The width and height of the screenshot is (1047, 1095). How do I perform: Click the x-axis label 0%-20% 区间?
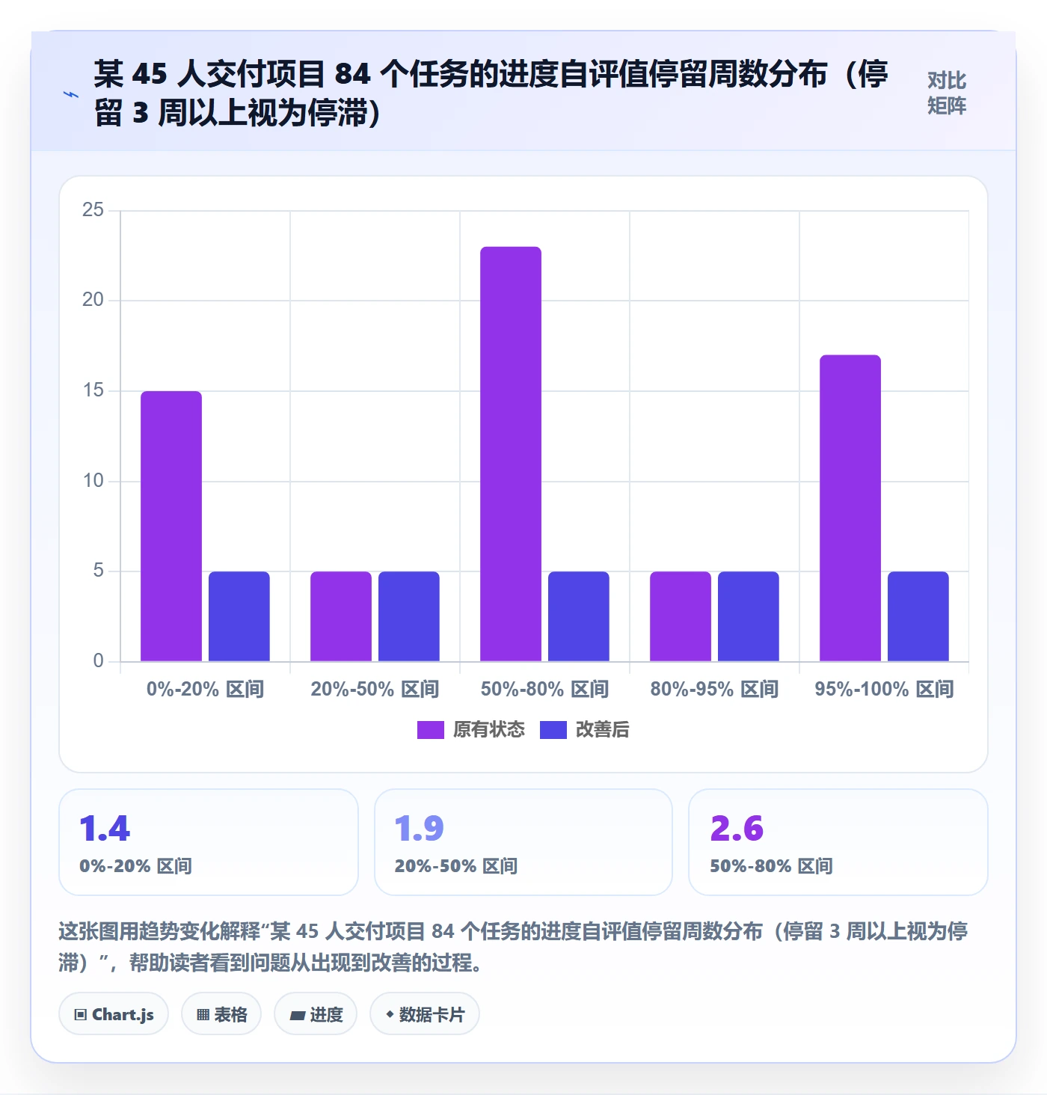(x=206, y=689)
